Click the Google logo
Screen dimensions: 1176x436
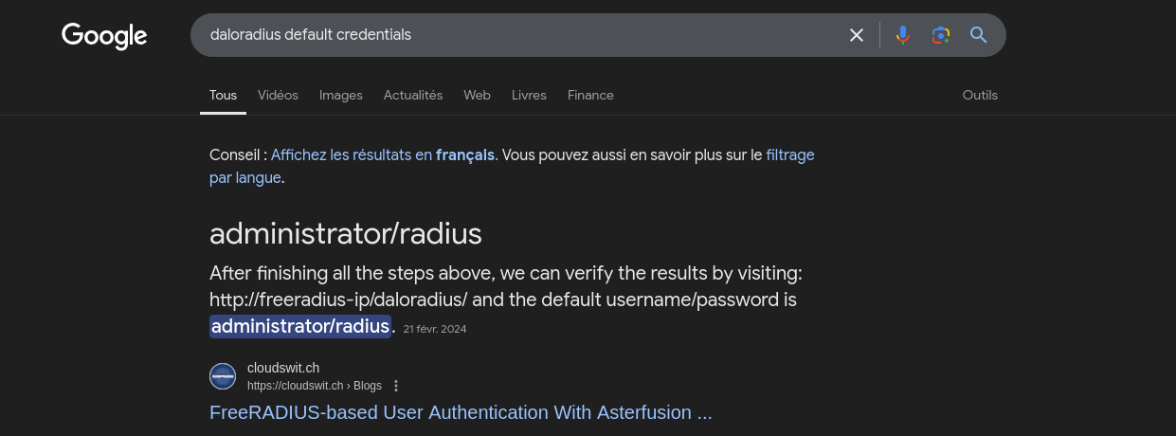click(x=104, y=36)
